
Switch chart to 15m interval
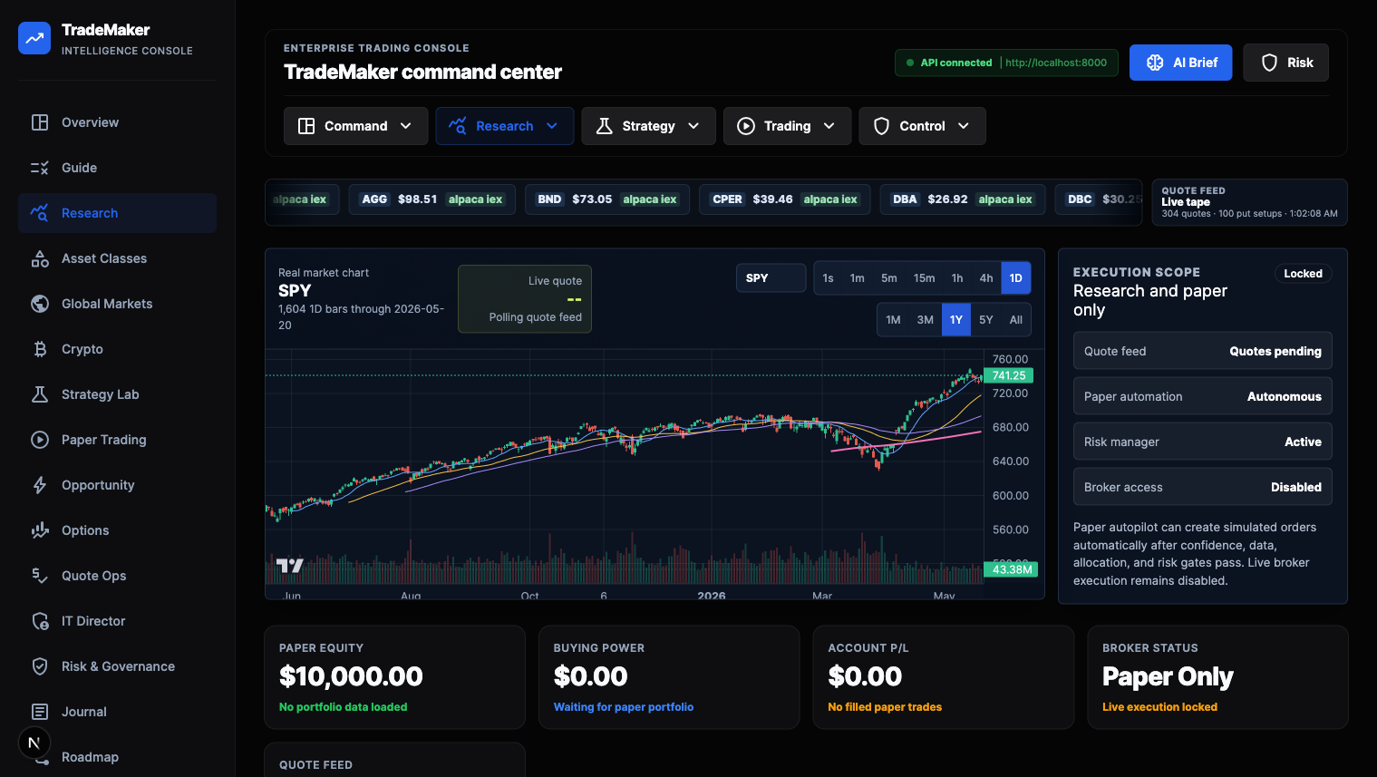click(924, 278)
